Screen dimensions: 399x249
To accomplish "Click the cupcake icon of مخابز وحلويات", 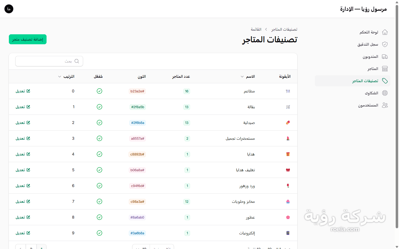I will (x=288, y=201).
